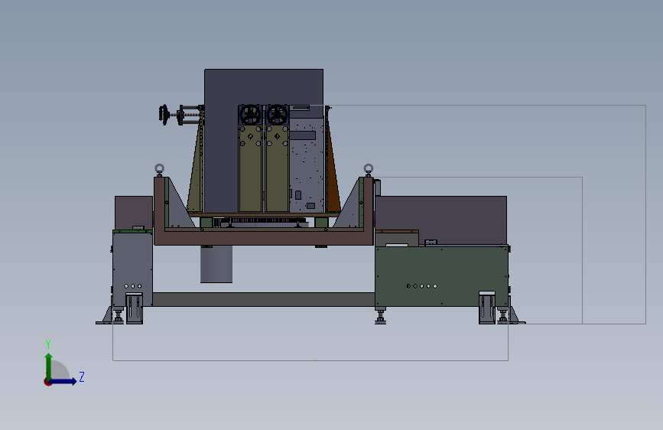663x430 pixels.
Task: Click the red X axis ball of the triad
Action: point(47,382)
